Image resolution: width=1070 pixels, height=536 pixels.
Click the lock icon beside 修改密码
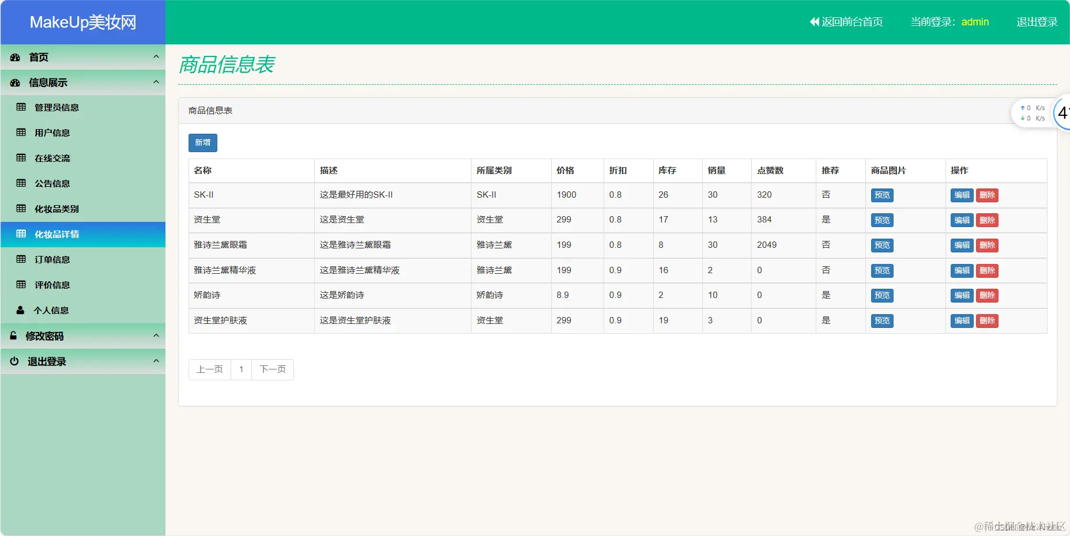13,335
